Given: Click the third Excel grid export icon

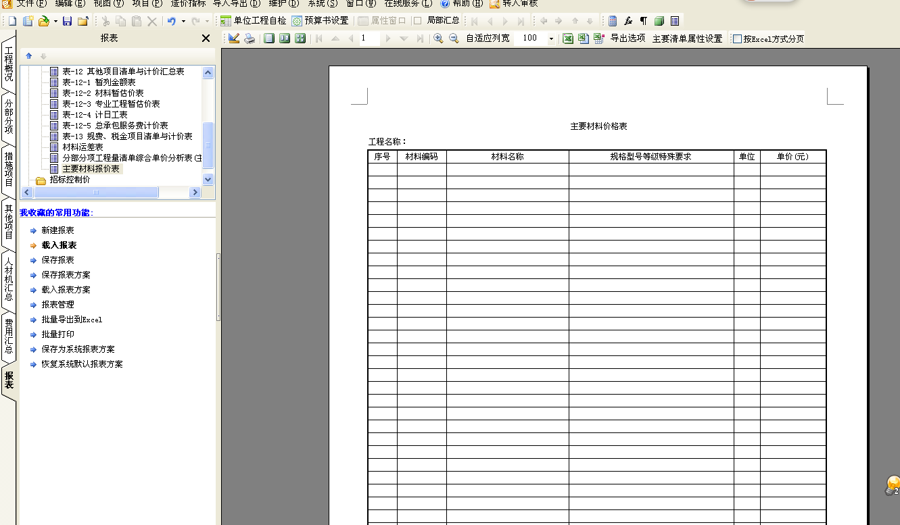Looking at the screenshot, I should [x=599, y=39].
